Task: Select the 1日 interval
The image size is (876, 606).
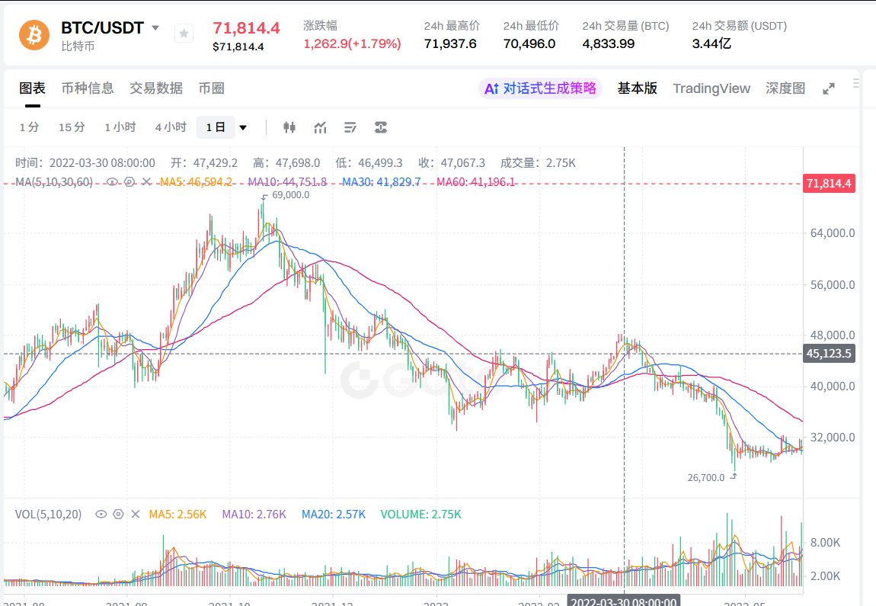Action: coord(216,127)
